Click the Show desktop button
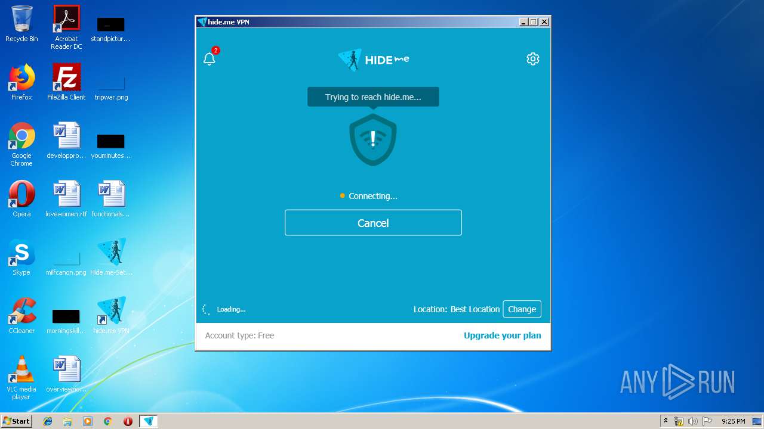This screenshot has width=764, height=429. [758, 421]
